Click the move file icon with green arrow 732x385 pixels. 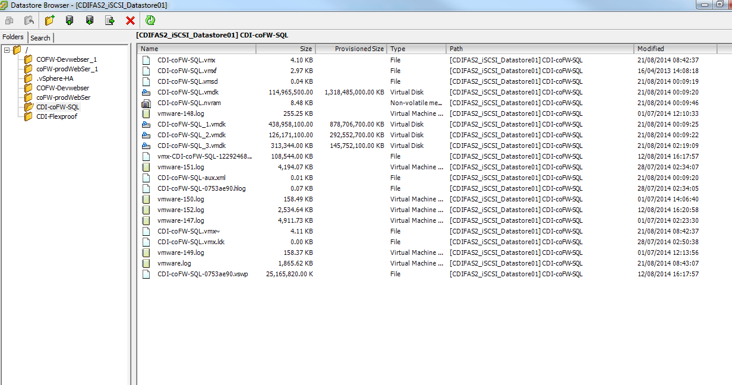[109, 20]
